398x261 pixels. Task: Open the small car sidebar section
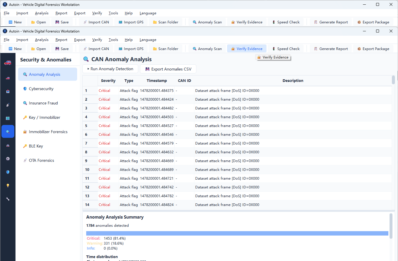click(8, 78)
